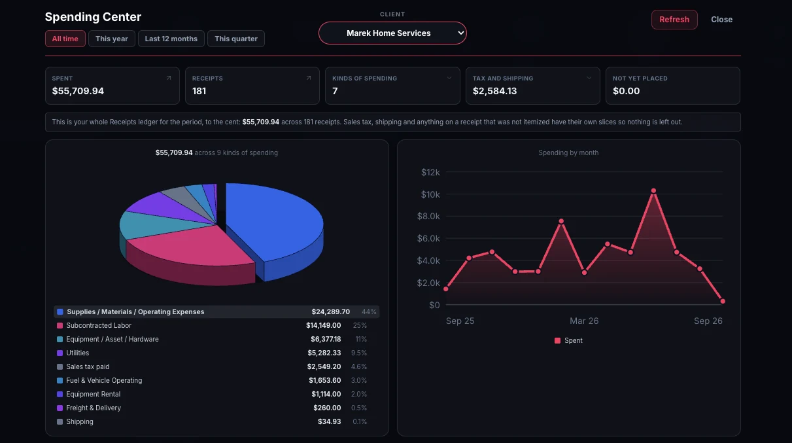Toggle the Spent series legend marker

pyautogui.click(x=558, y=341)
